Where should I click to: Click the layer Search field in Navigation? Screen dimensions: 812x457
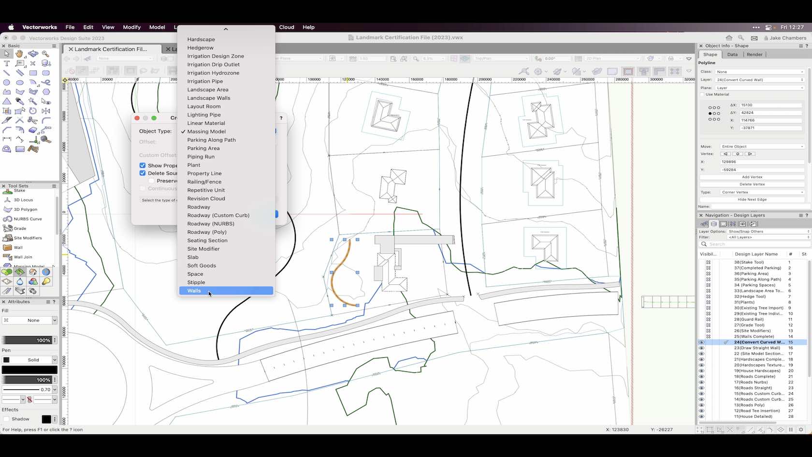pyautogui.click(x=755, y=244)
